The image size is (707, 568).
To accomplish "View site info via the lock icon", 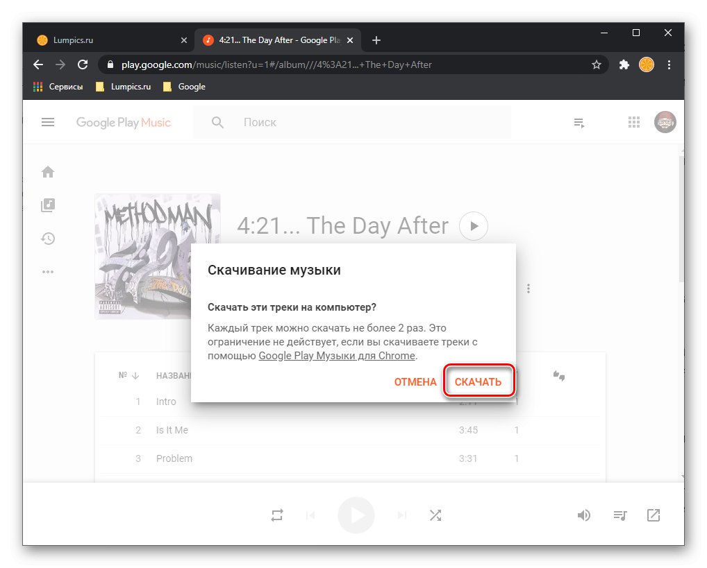I will [110, 64].
